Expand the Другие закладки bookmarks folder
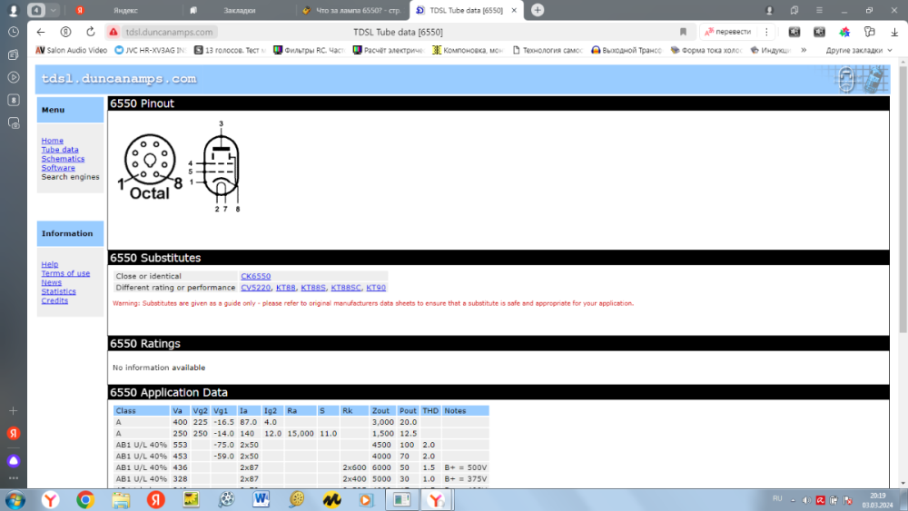 tap(858, 51)
